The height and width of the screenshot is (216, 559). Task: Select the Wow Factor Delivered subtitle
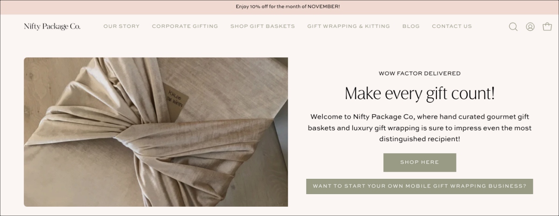420,74
